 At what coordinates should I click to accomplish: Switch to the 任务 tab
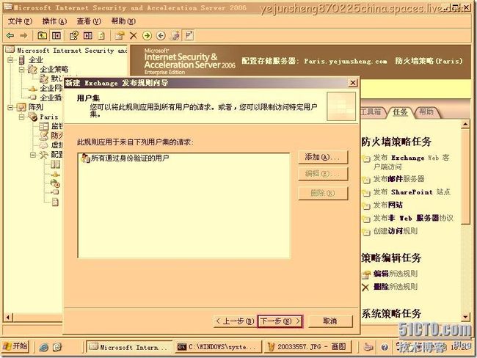[400, 112]
